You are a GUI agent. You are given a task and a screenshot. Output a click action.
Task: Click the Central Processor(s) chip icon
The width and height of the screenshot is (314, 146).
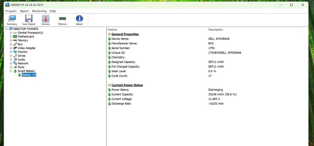pos(15,33)
